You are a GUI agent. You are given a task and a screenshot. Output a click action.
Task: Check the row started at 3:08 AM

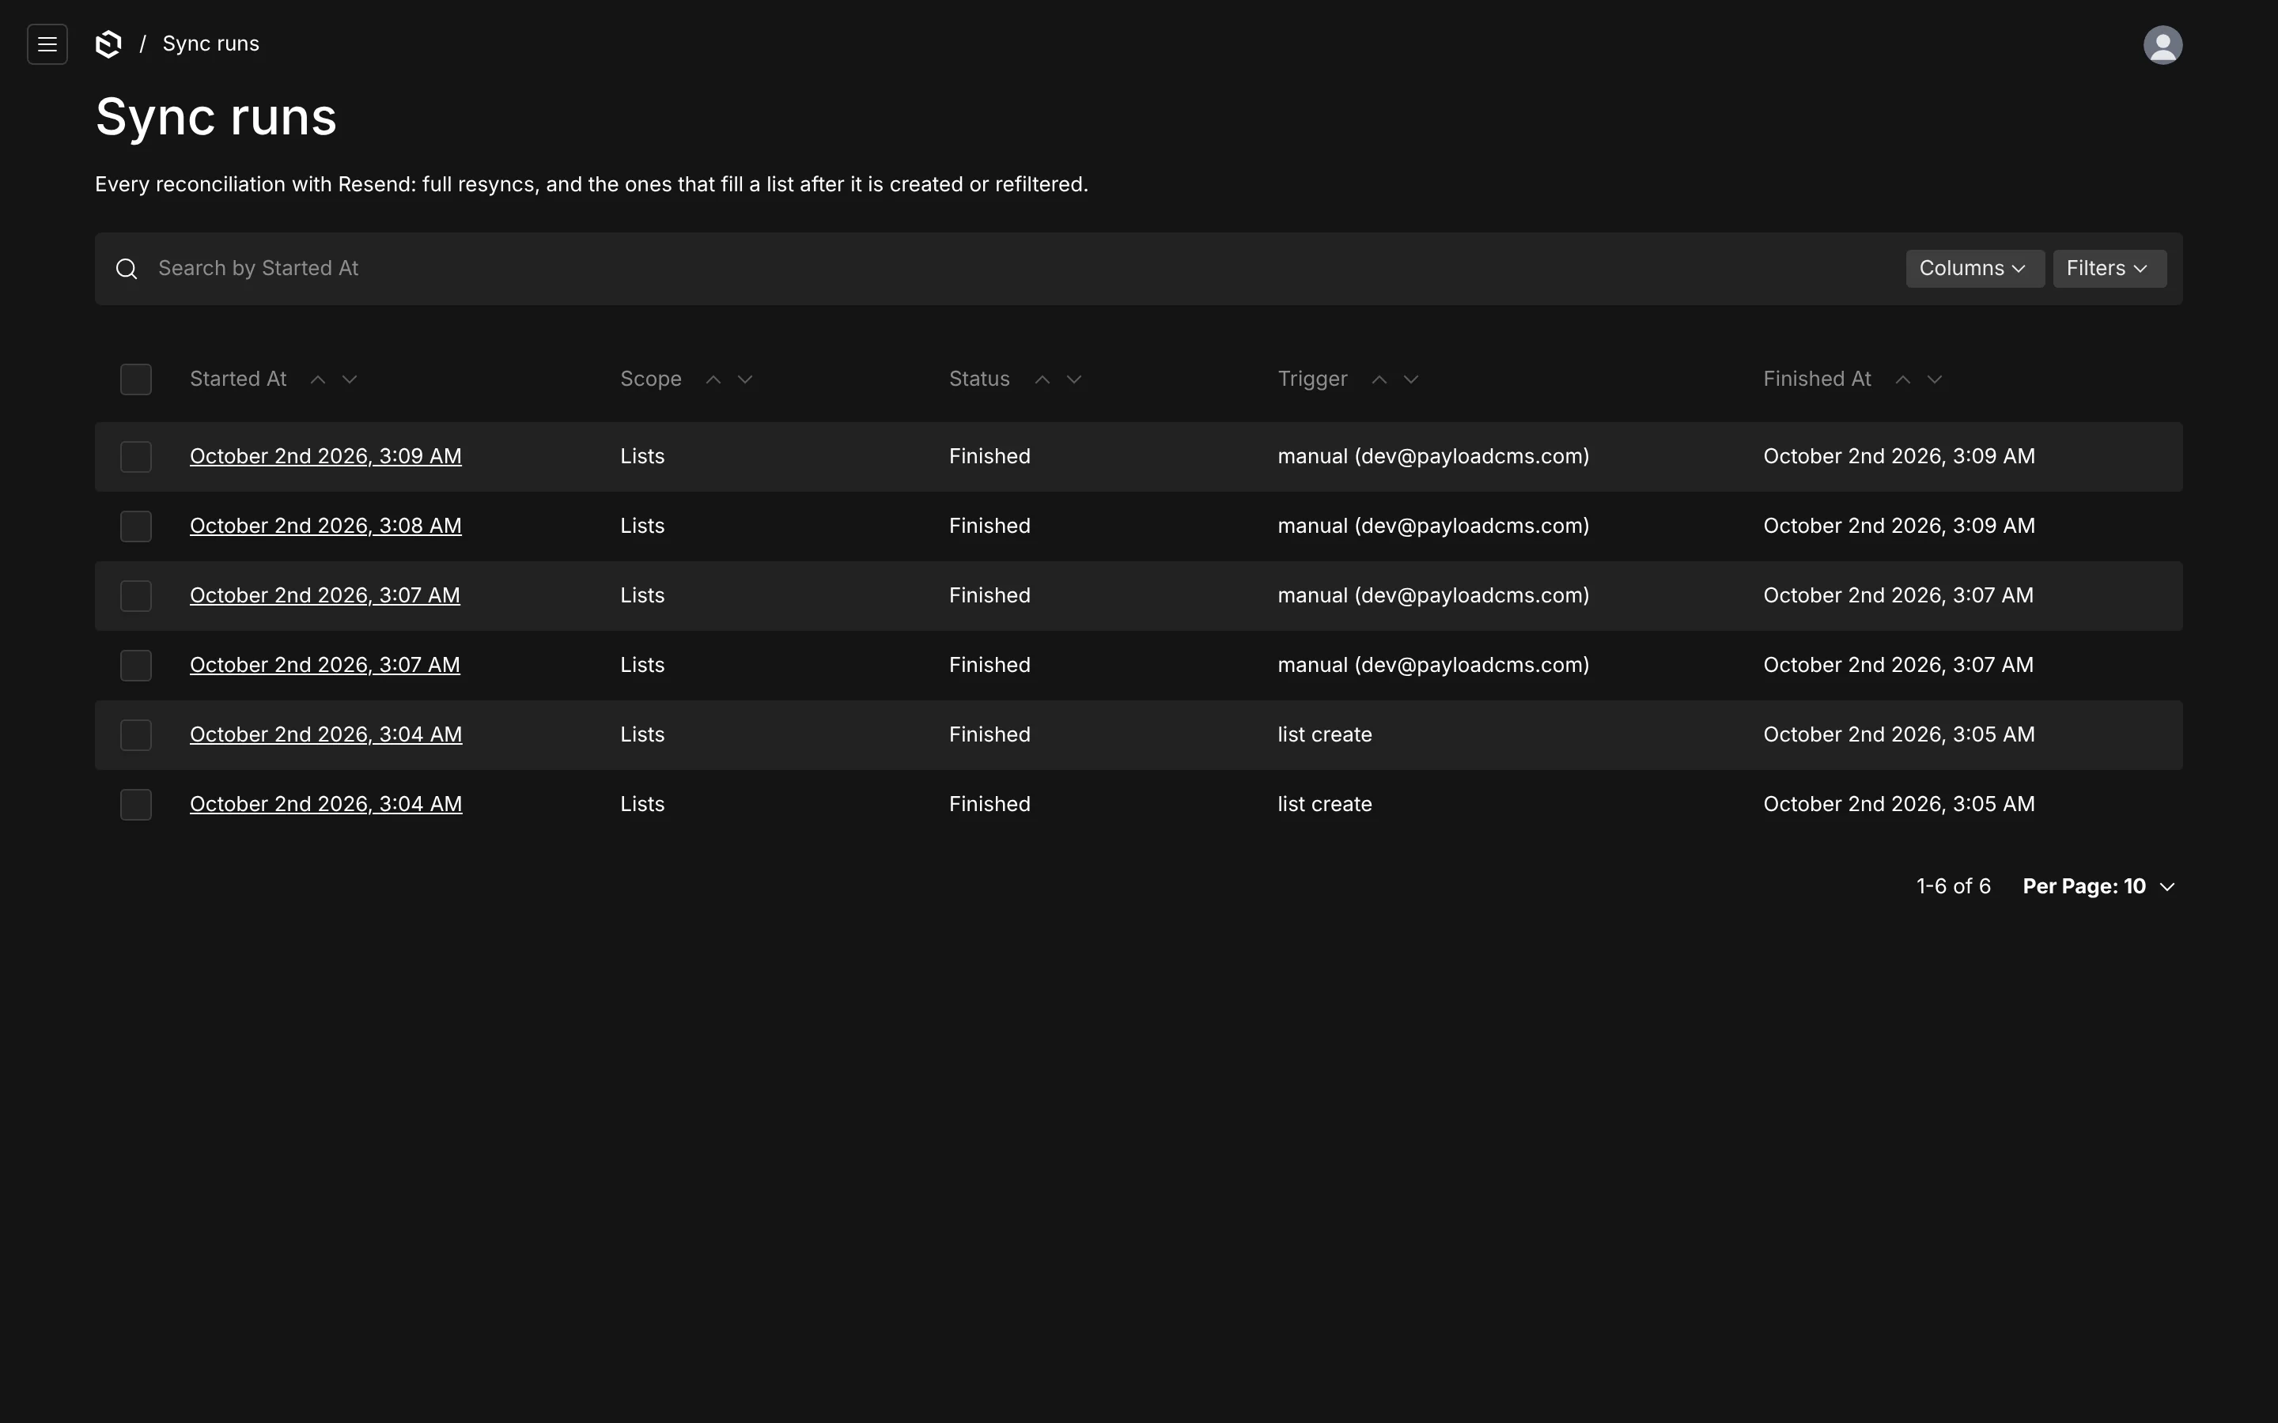pos(135,526)
